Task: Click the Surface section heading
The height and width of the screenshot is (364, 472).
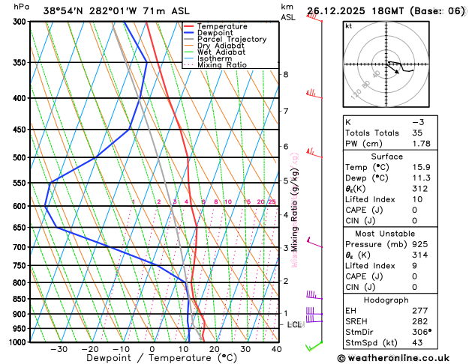Action: tap(386, 157)
